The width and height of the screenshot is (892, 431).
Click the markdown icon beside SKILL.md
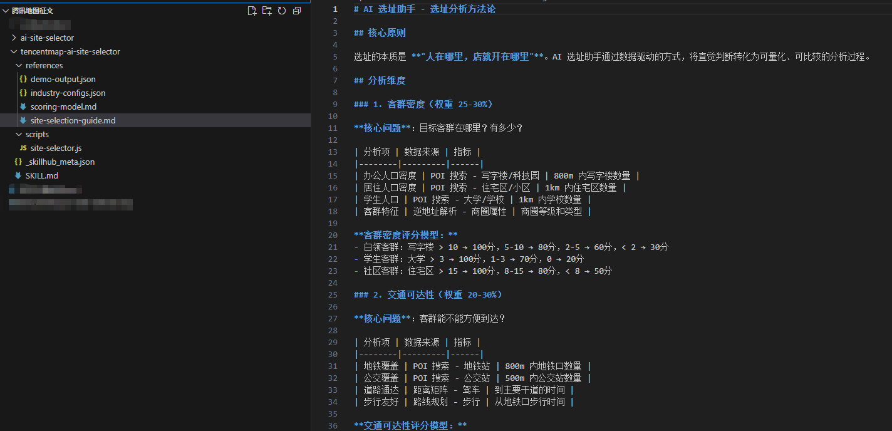click(x=18, y=176)
